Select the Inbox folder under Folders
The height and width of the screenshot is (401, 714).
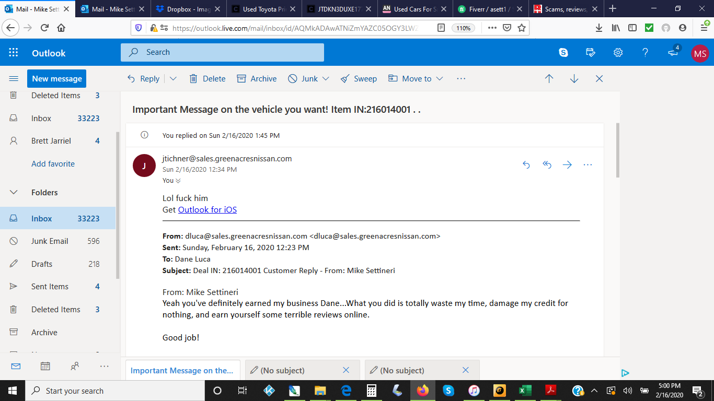pos(57,219)
